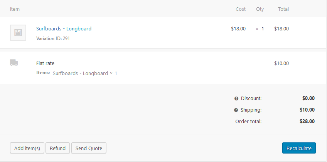Click the blue Recalculate button
The width and height of the screenshot is (327, 162).
(299, 148)
